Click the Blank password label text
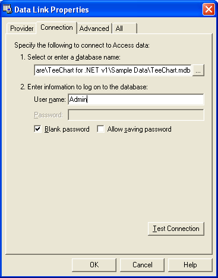 [67, 129]
